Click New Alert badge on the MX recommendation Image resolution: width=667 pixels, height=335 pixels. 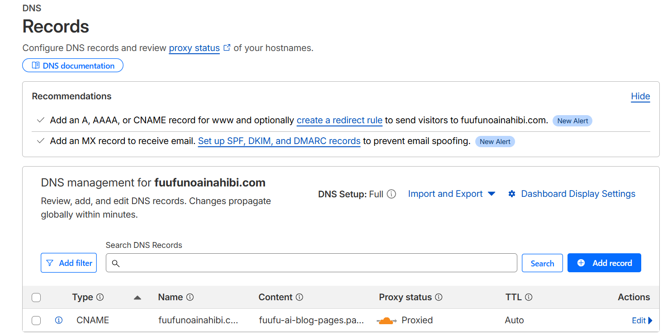click(x=495, y=141)
